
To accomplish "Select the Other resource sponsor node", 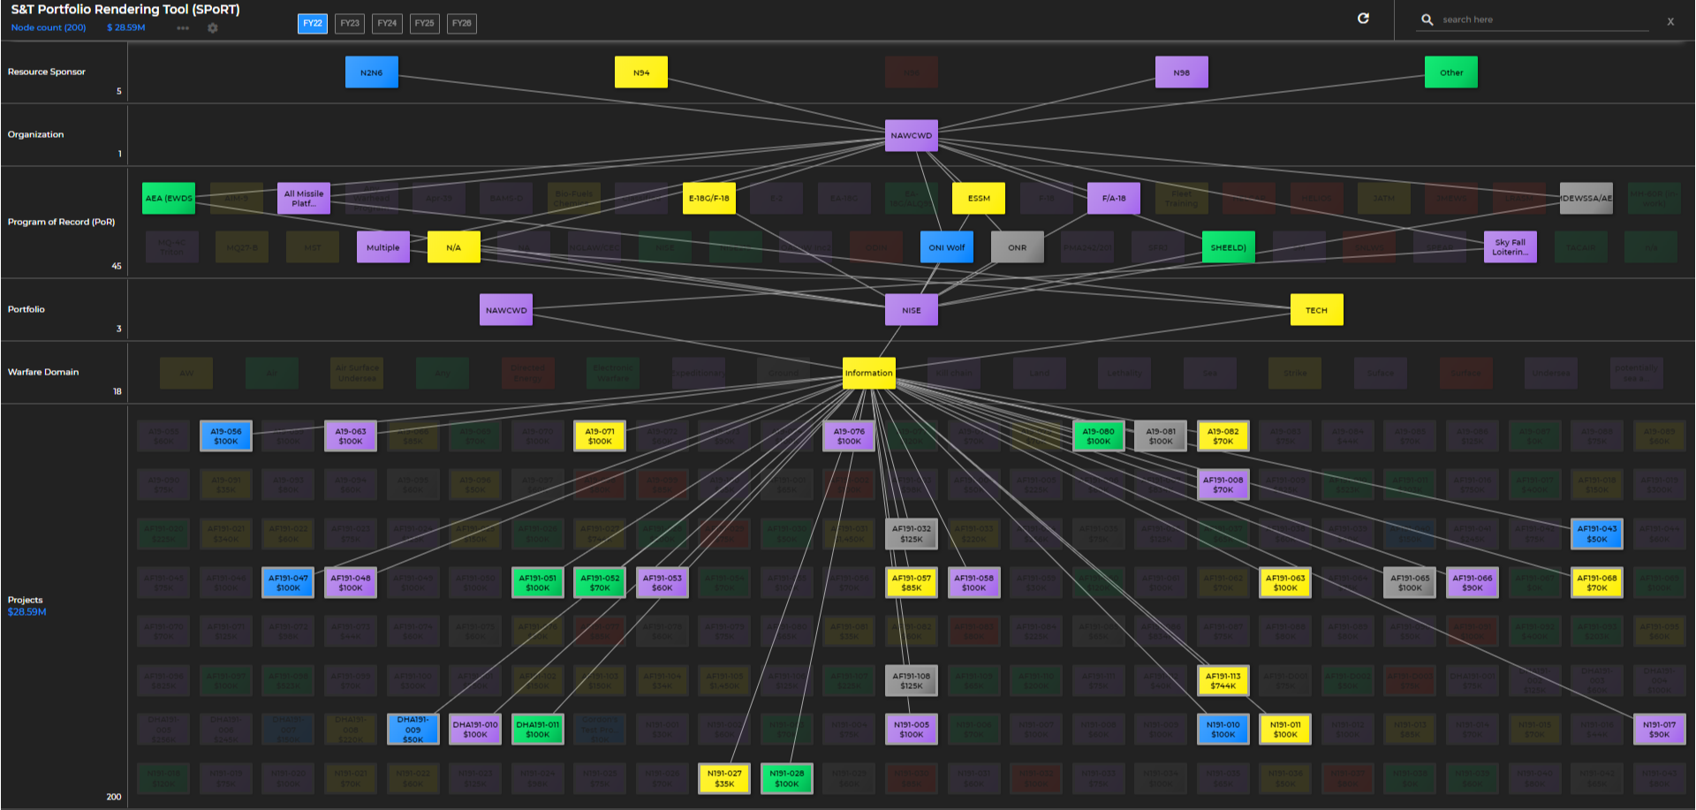I will pyautogui.click(x=1451, y=72).
